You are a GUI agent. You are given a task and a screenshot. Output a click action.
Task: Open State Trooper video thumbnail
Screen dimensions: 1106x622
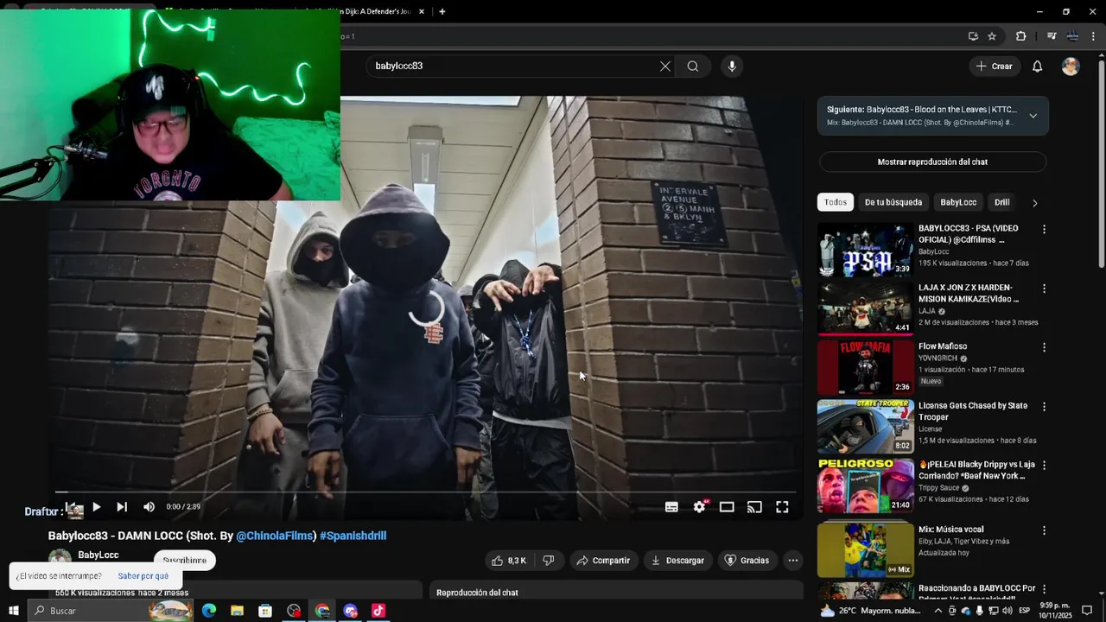tap(865, 426)
